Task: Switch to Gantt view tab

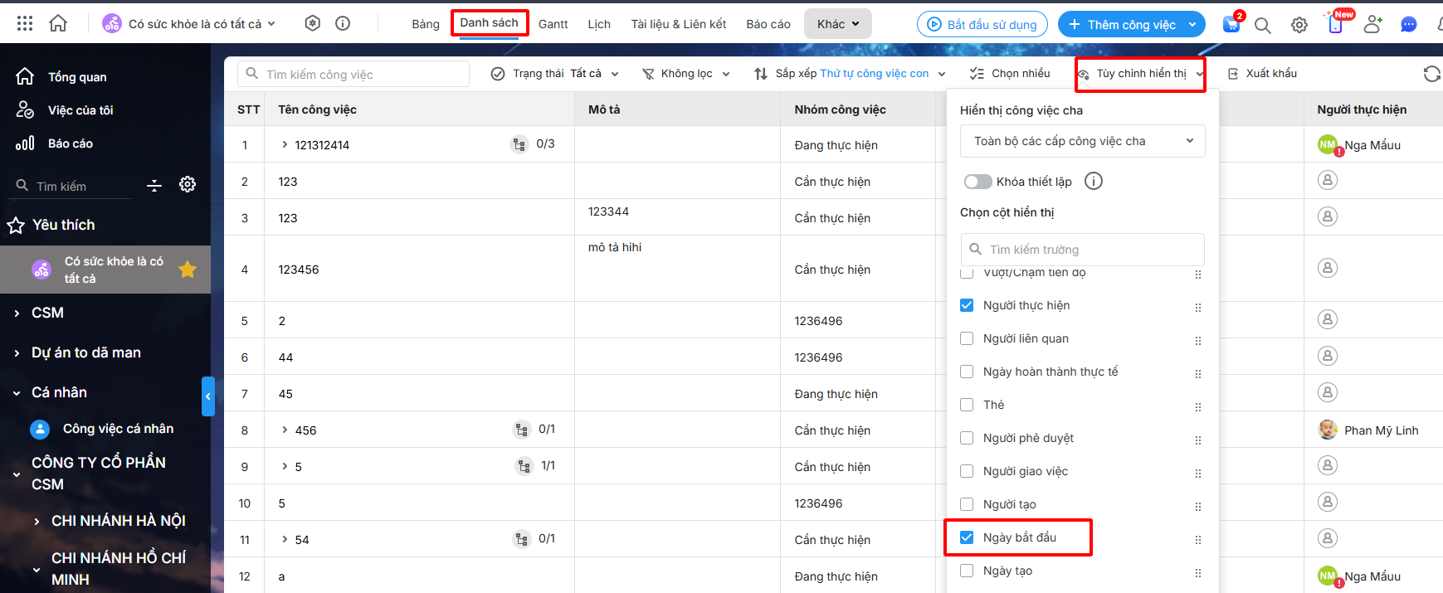Action: (553, 24)
